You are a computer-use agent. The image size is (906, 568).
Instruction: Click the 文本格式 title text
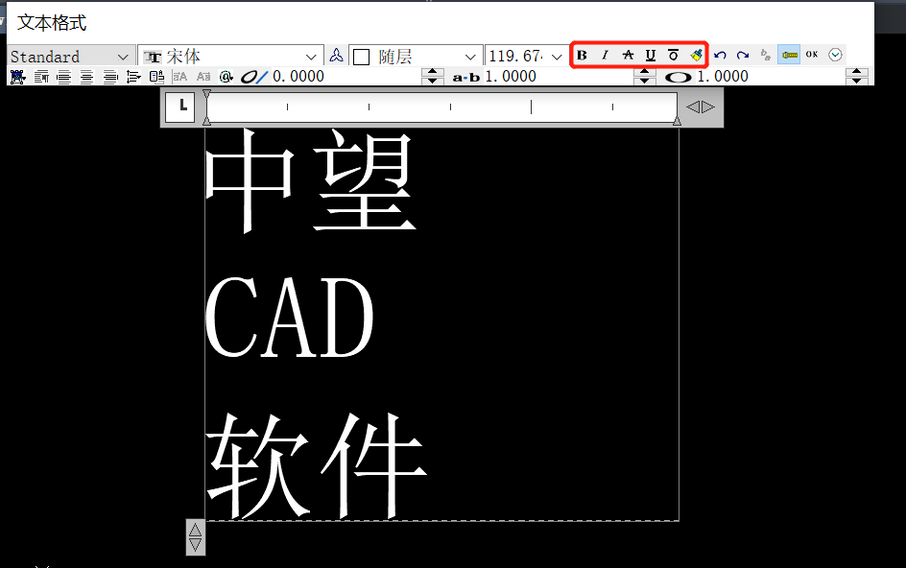52,23
